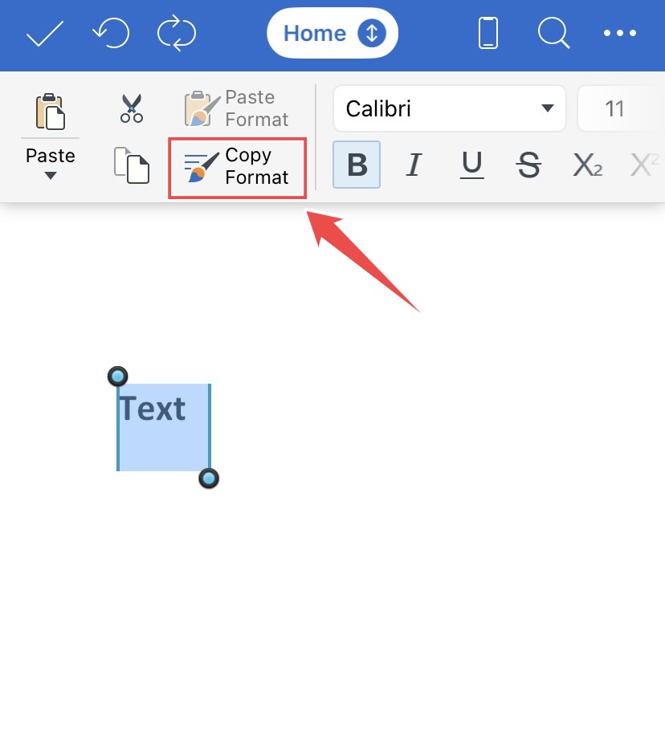Expand the Paste options arrow
Image resolution: width=665 pixels, height=749 pixels.
tap(50, 175)
